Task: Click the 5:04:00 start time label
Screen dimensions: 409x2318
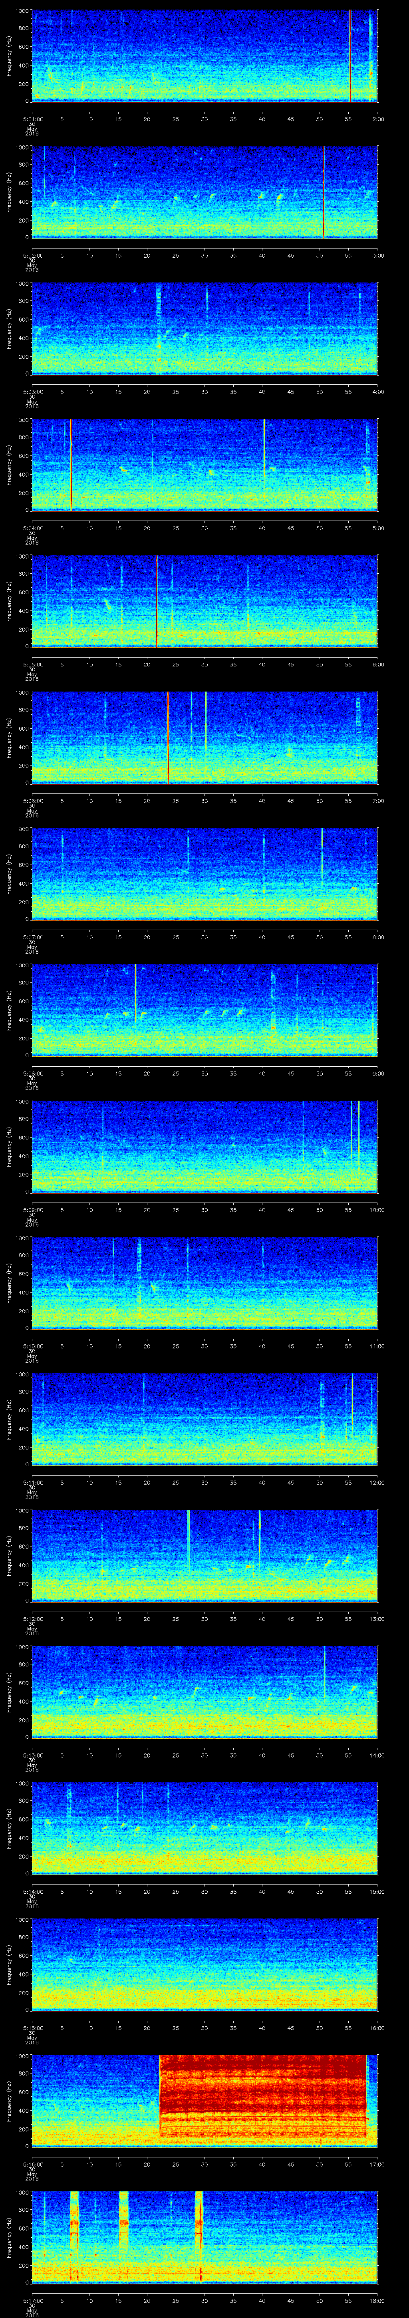Action: pos(32,527)
